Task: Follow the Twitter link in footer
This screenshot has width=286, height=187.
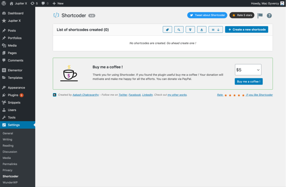Action: coord(123,95)
